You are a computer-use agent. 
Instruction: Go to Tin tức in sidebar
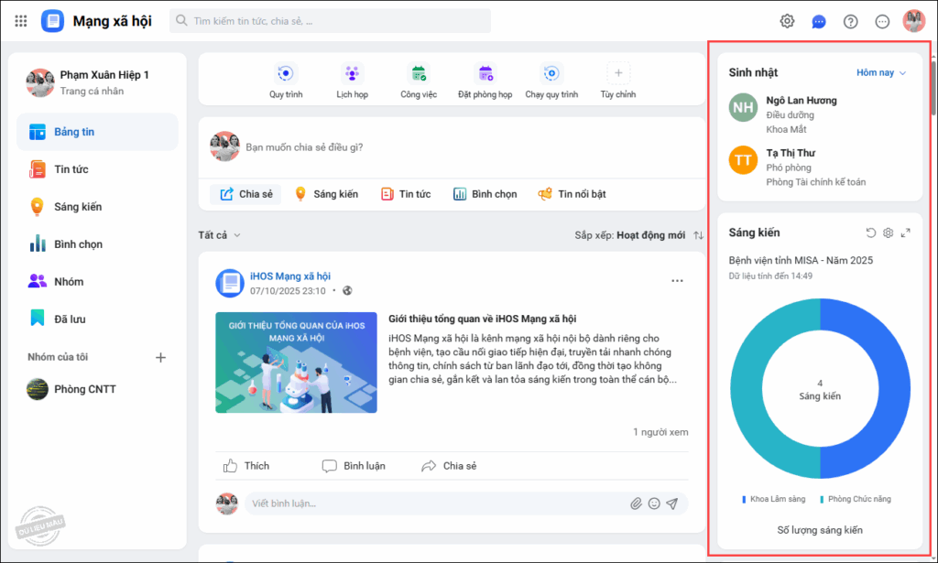click(x=97, y=169)
